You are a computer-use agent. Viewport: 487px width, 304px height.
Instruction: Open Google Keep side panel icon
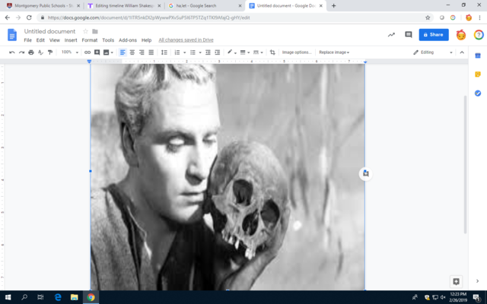pos(478,74)
